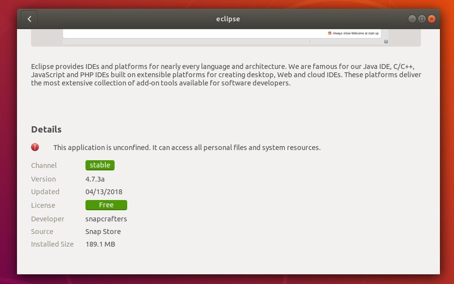
Task: Click the unconfined application warning text
Action: pos(187,148)
